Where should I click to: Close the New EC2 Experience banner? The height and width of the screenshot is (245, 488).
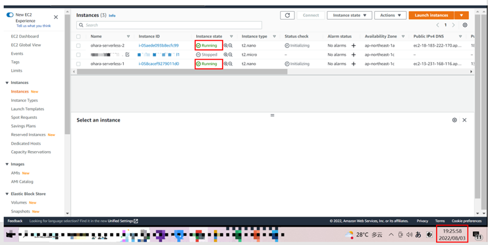click(56, 17)
